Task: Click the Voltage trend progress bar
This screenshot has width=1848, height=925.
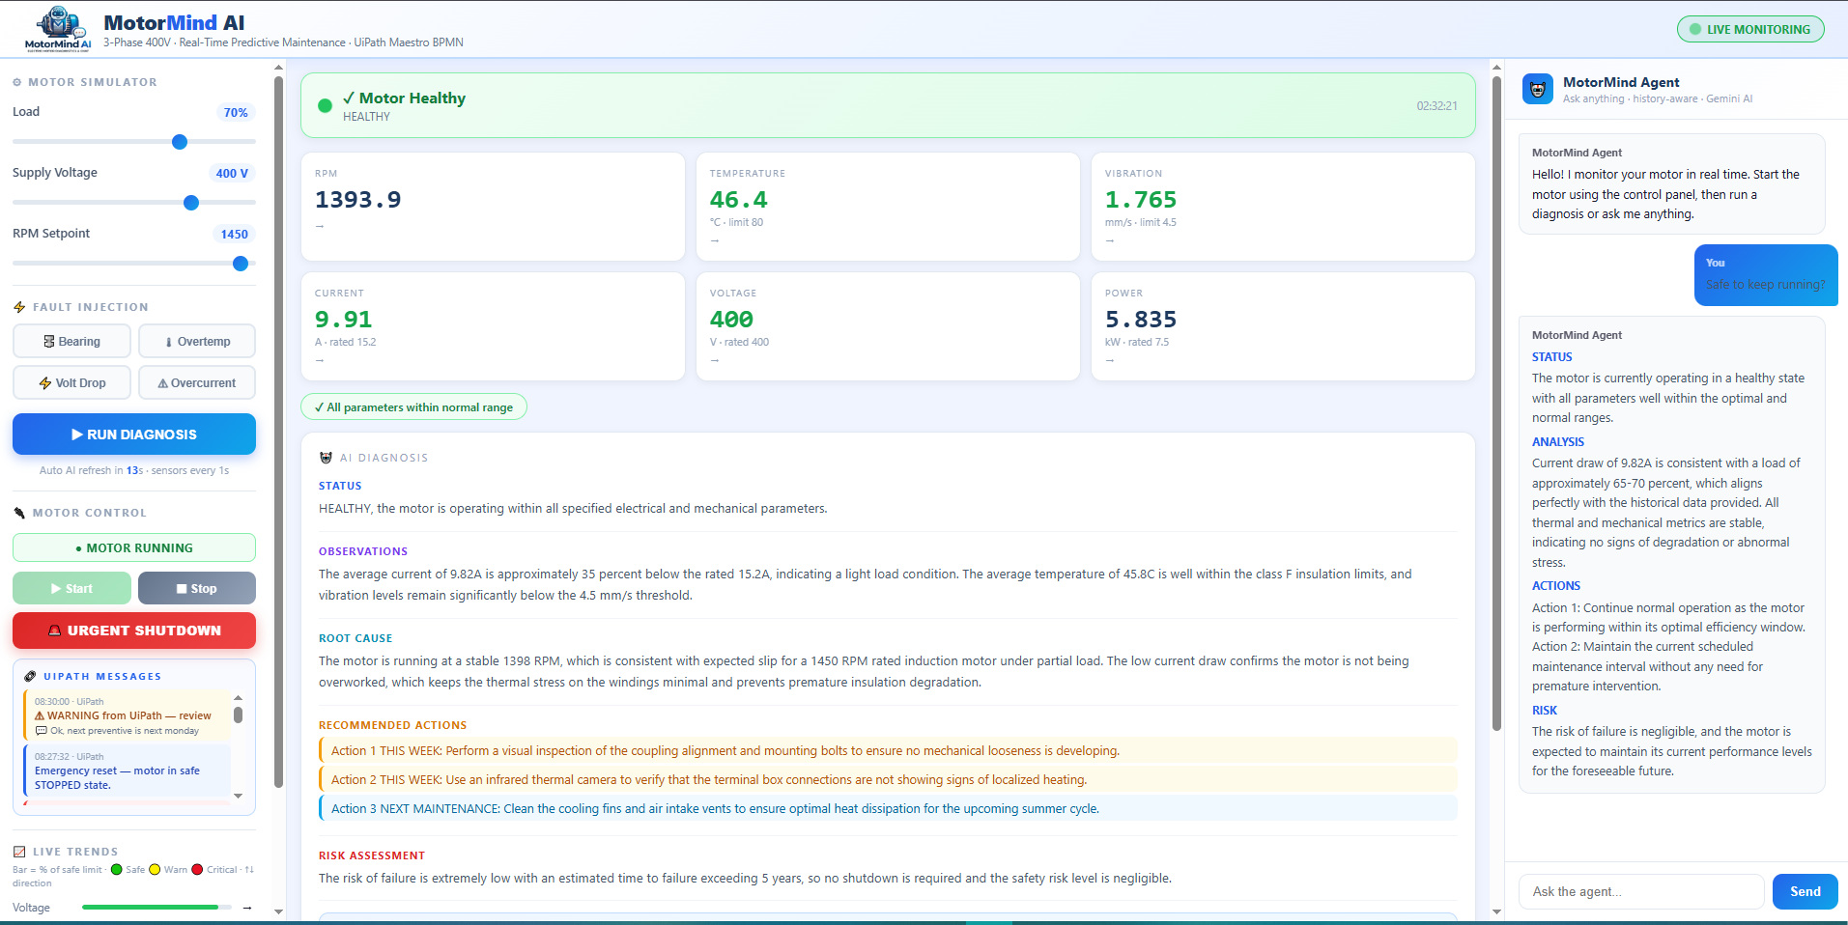Action: (156, 907)
